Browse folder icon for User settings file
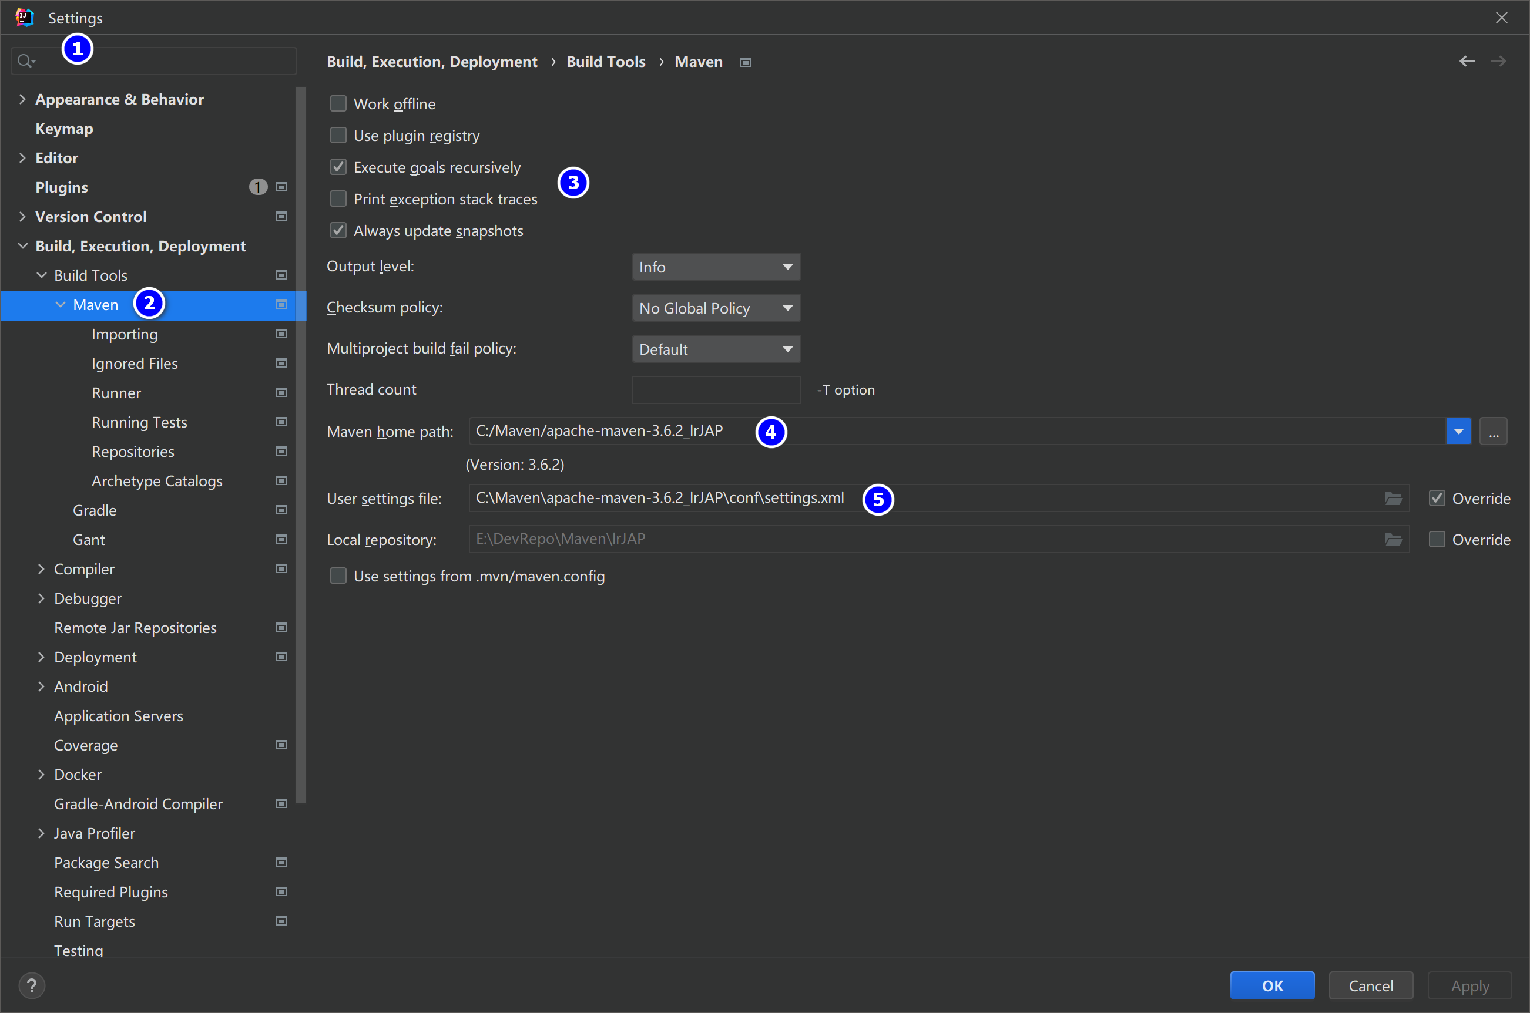The height and width of the screenshot is (1013, 1530). click(x=1394, y=498)
